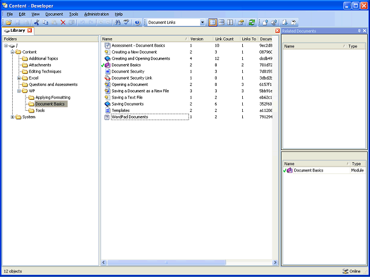Click the Open folder toolbar icon
This screenshot has height=277, width=370.
(x=9, y=23)
